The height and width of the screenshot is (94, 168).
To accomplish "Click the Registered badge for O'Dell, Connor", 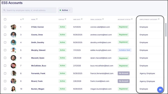I will [x=123, y=27].
